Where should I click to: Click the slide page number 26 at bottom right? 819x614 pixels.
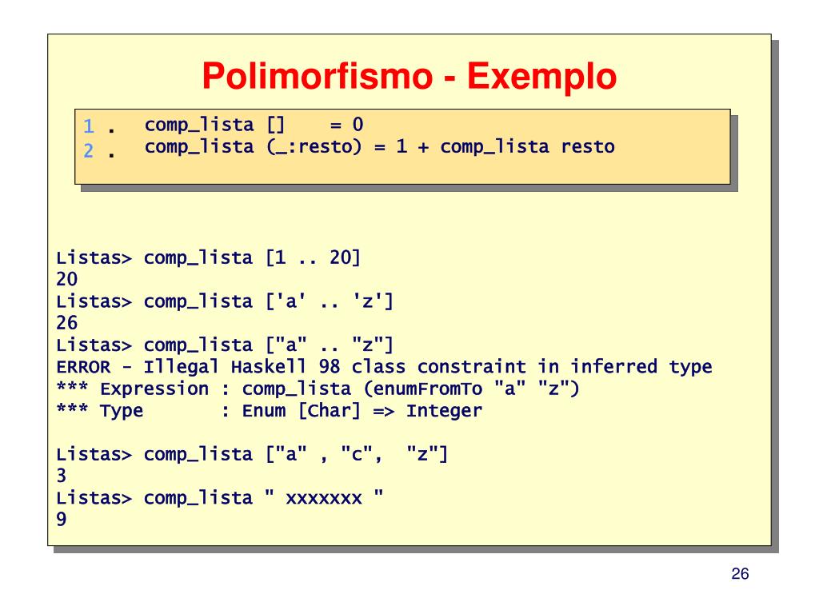click(740, 574)
